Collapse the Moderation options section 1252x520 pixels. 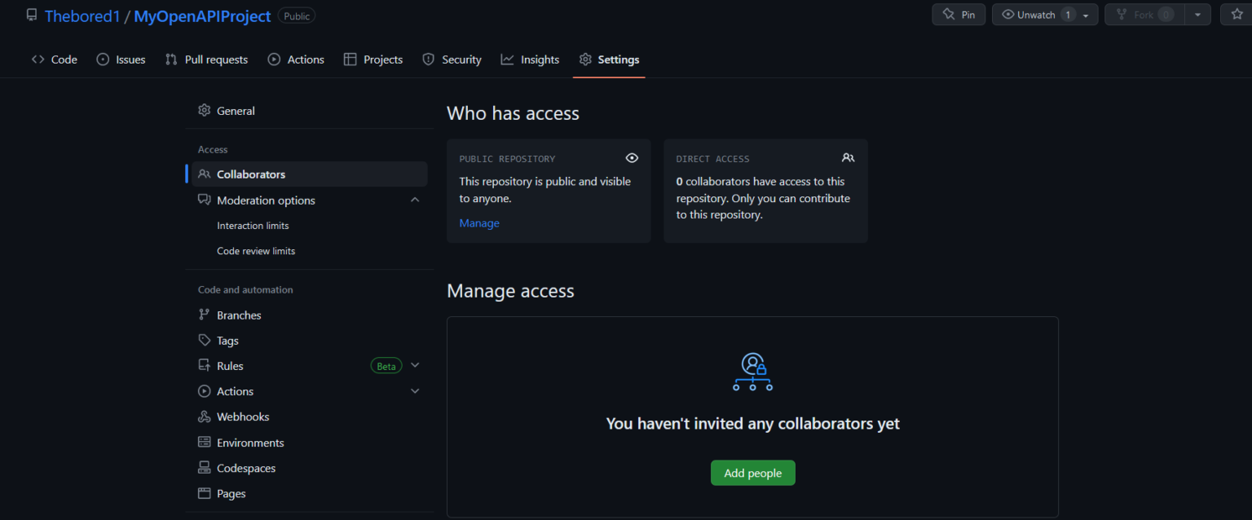415,200
